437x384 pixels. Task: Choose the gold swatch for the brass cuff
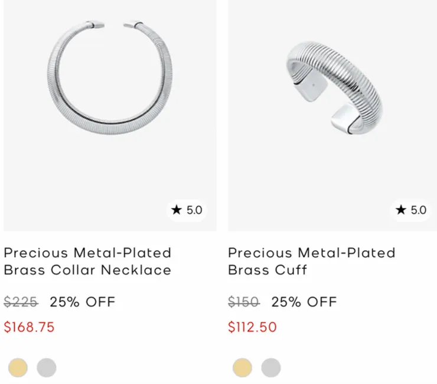coord(242,367)
